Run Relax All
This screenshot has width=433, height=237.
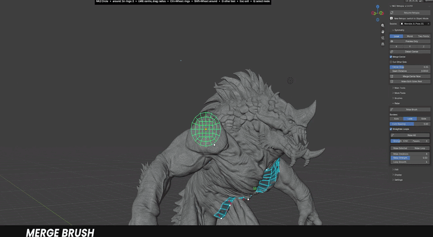pos(410,136)
